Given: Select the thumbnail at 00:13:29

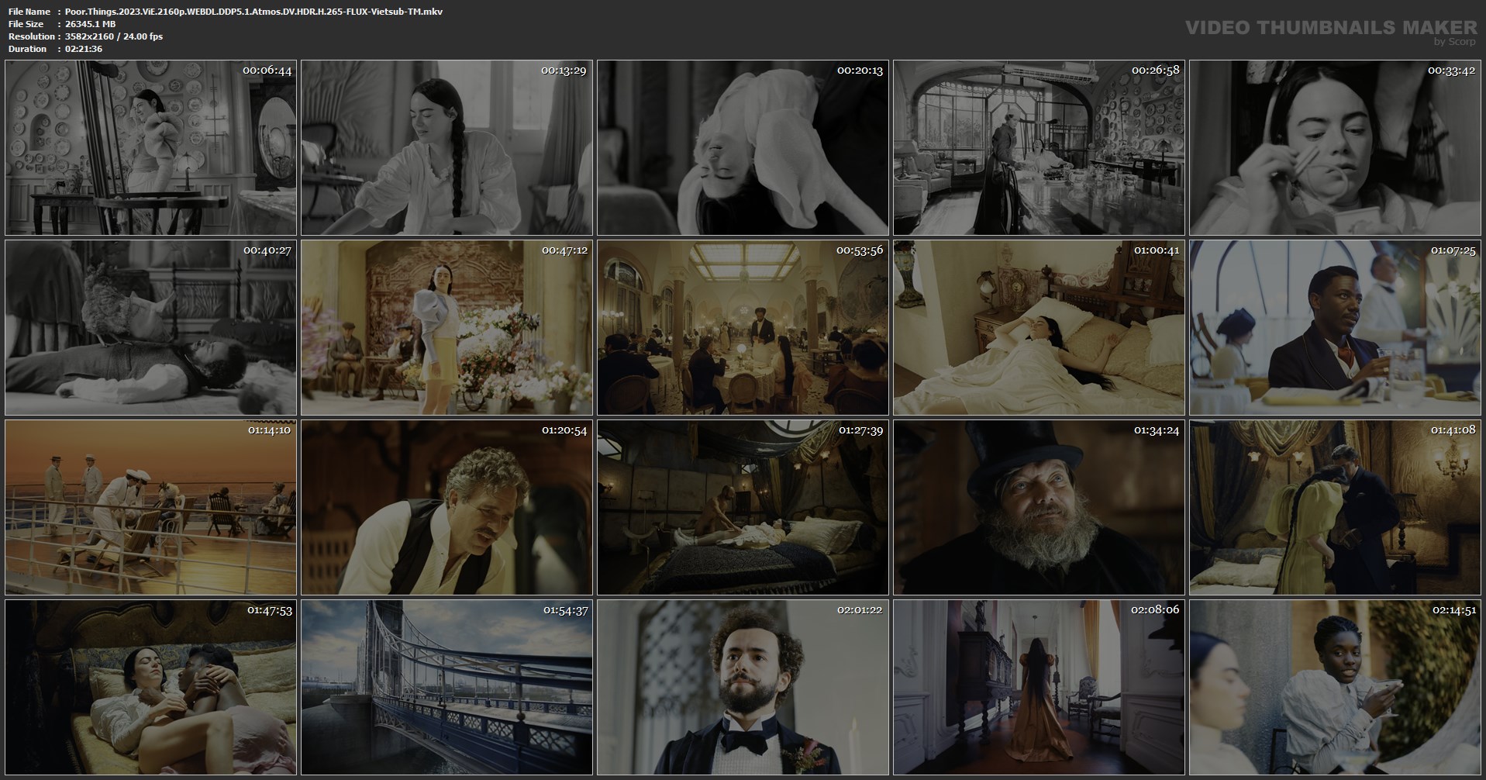Looking at the screenshot, I should coord(447,147).
